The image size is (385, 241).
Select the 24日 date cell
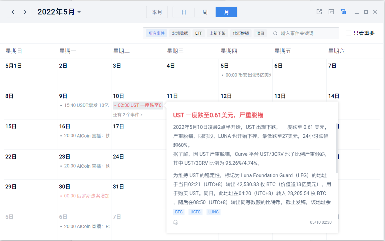(138, 165)
